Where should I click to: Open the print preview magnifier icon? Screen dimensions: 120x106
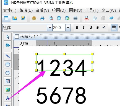51,18
